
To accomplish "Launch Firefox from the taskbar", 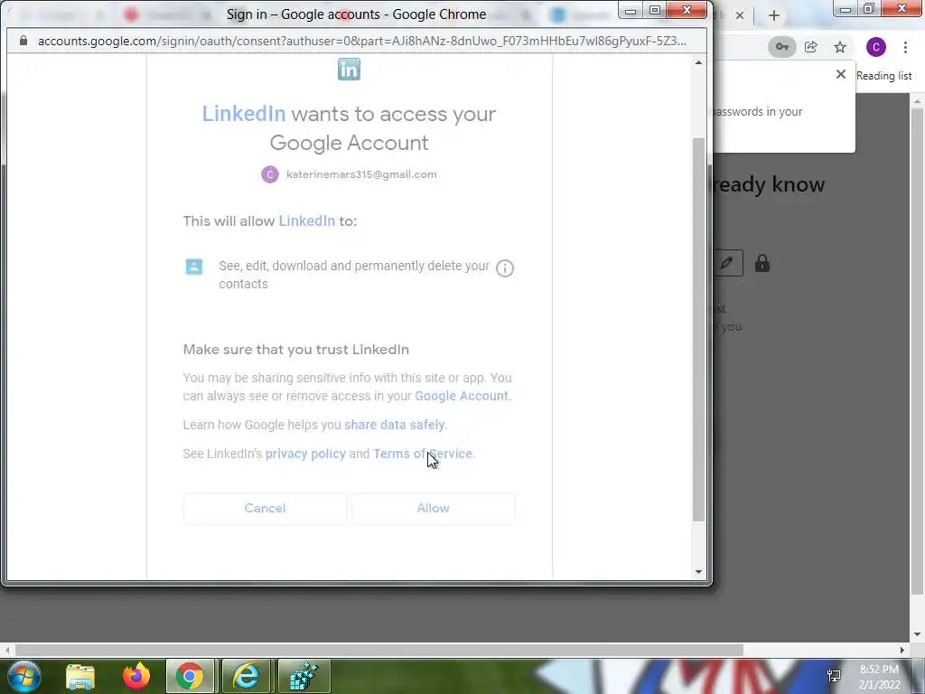I will tap(136, 676).
